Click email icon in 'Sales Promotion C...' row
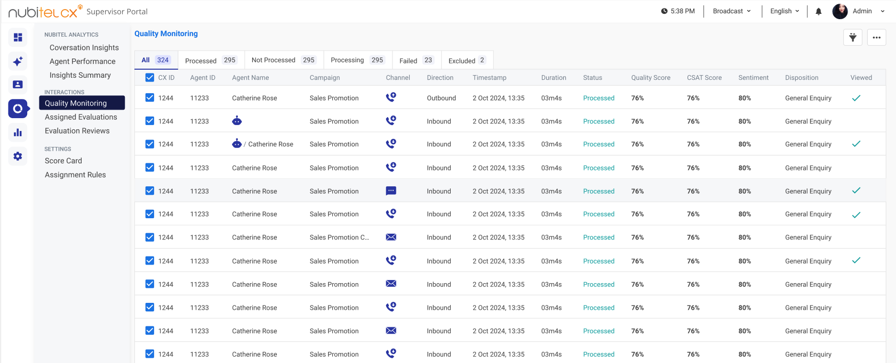The image size is (896, 363). pyautogui.click(x=391, y=237)
